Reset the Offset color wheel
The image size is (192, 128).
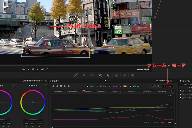45,85
